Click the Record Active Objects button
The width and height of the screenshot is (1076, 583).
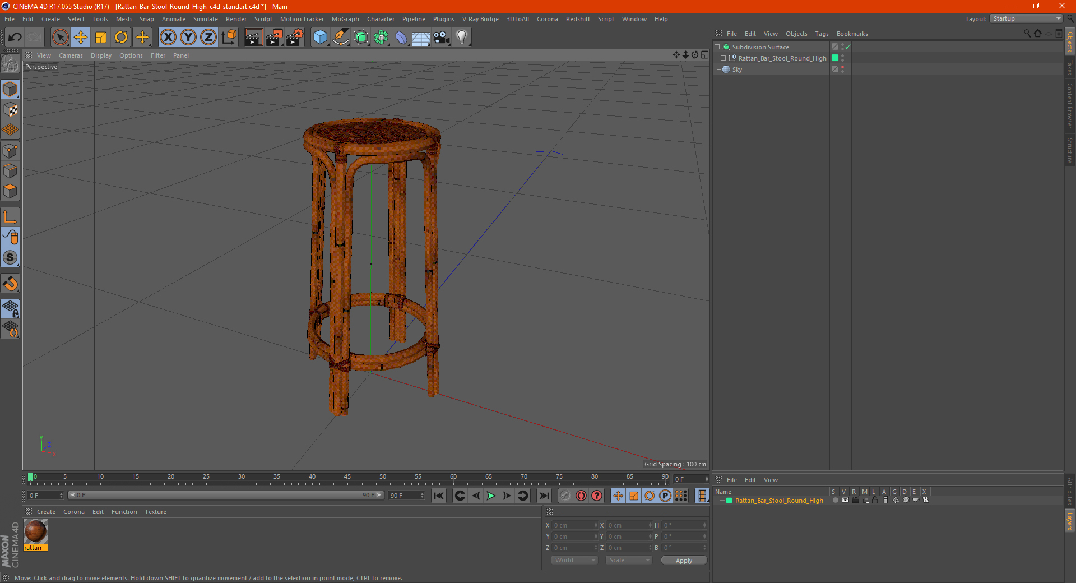[x=565, y=496]
